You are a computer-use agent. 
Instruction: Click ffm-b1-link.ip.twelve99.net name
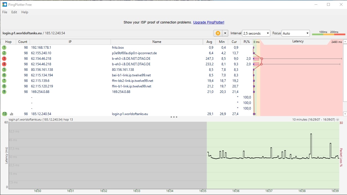coord(132,86)
